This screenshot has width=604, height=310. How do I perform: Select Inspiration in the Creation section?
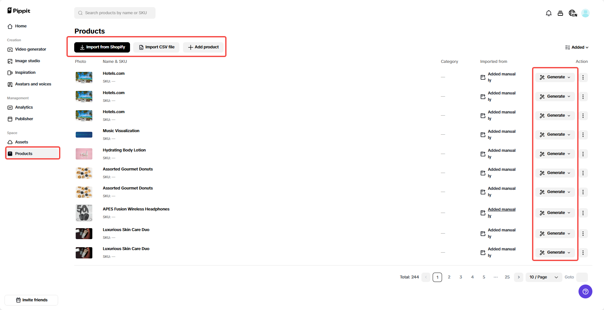point(25,72)
